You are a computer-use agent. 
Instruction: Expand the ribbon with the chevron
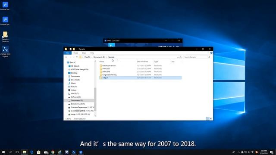point(208,53)
